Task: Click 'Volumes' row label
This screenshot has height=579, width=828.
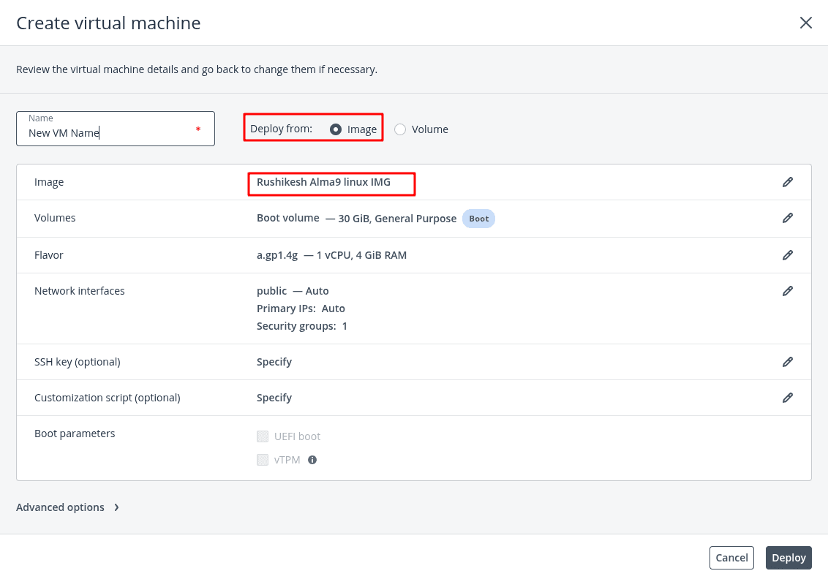Action: [x=55, y=218]
